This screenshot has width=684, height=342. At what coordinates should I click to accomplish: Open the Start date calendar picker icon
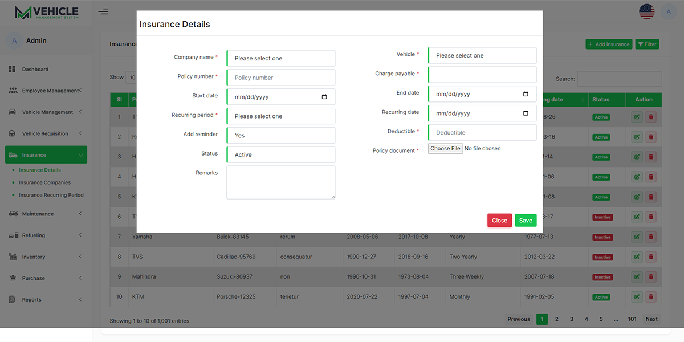tap(325, 96)
